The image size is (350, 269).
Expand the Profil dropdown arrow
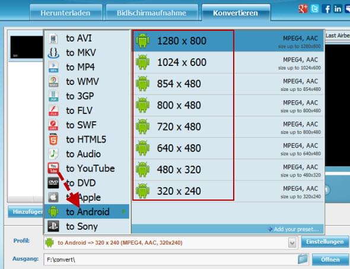(x=292, y=243)
